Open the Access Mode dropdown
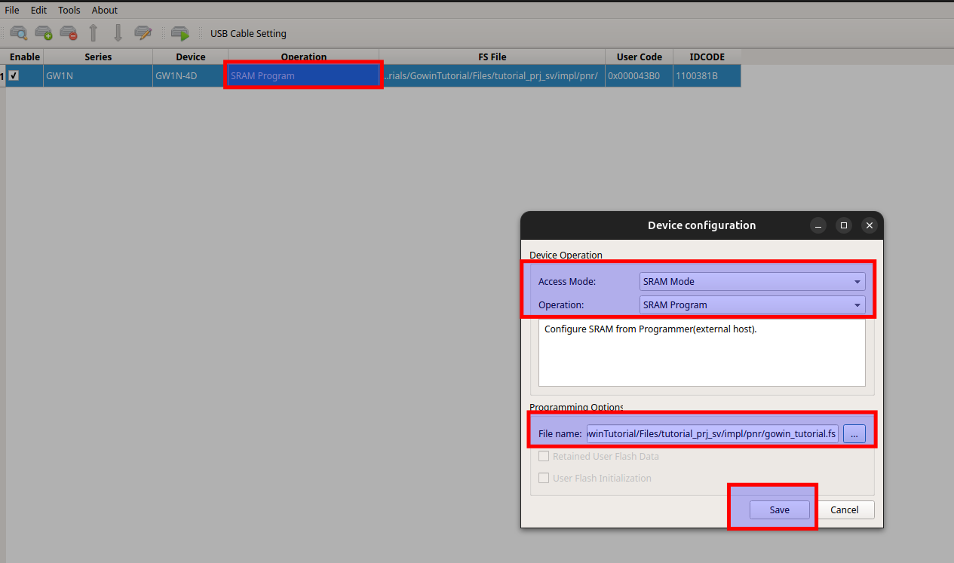This screenshot has width=954, height=563. tap(752, 281)
